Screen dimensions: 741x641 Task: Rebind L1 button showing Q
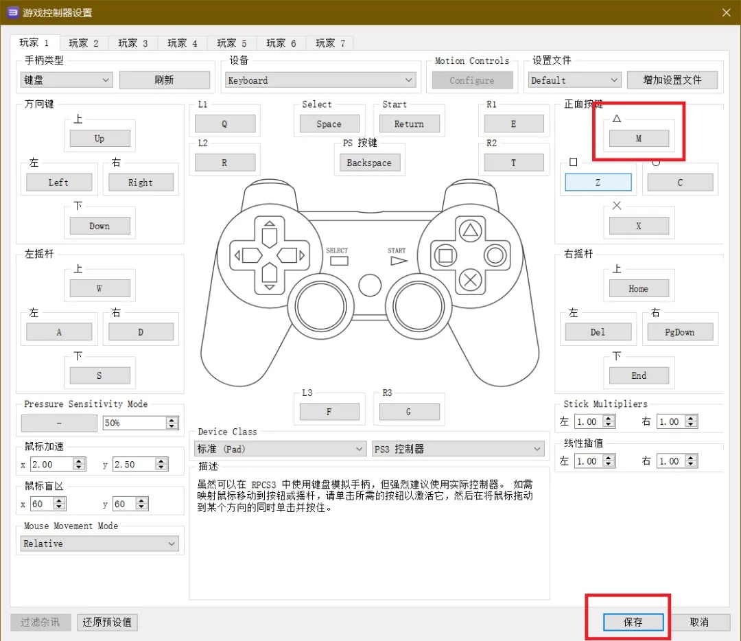pos(225,124)
